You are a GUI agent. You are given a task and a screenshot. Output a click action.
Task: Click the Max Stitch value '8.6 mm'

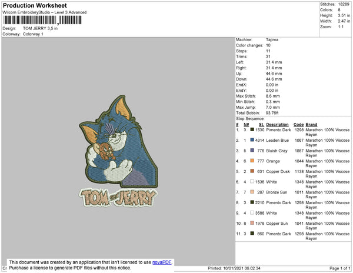tap(272, 96)
